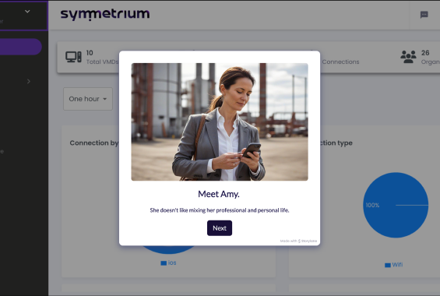Click the 100% blue pie chart
This screenshot has height=296, width=440.
396,205
